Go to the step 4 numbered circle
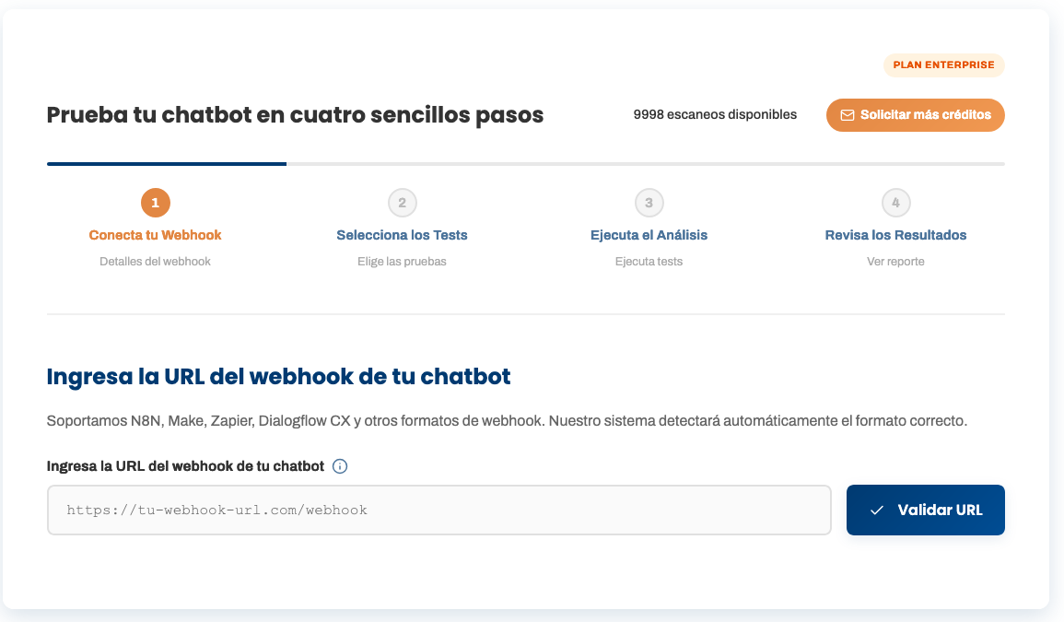The width and height of the screenshot is (1064, 622). pyautogui.click(x=895, y=203)
